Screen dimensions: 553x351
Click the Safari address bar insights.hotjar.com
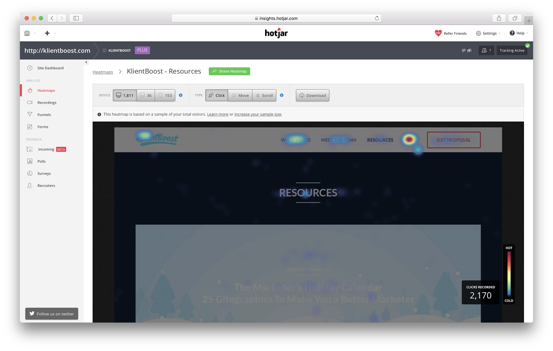[x=276, y=18]
